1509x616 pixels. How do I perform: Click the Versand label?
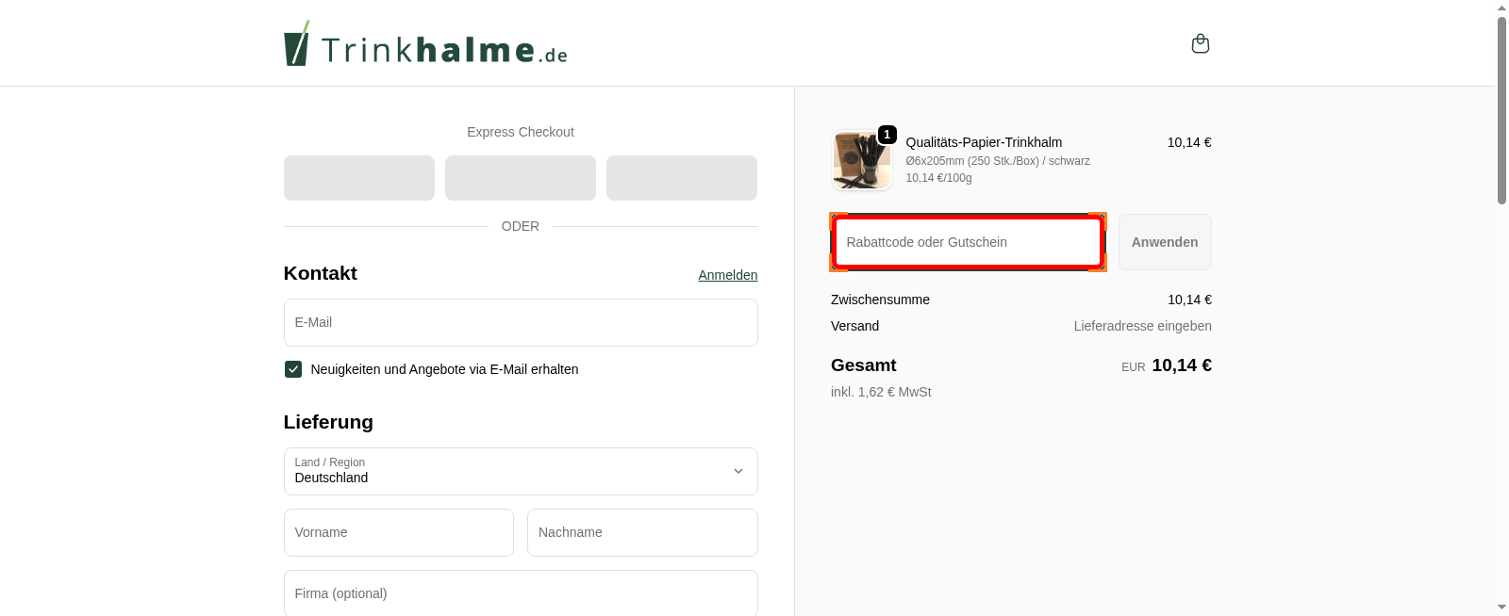[854, 326]
